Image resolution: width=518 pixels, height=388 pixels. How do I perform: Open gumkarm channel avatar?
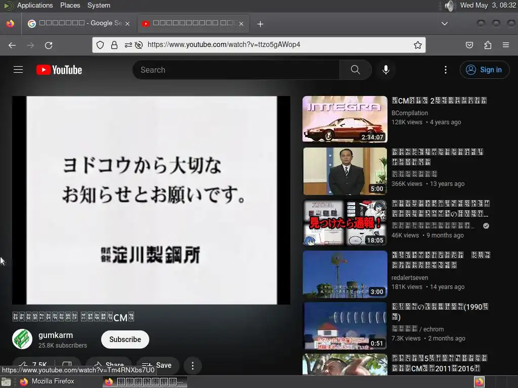(22, 339)
